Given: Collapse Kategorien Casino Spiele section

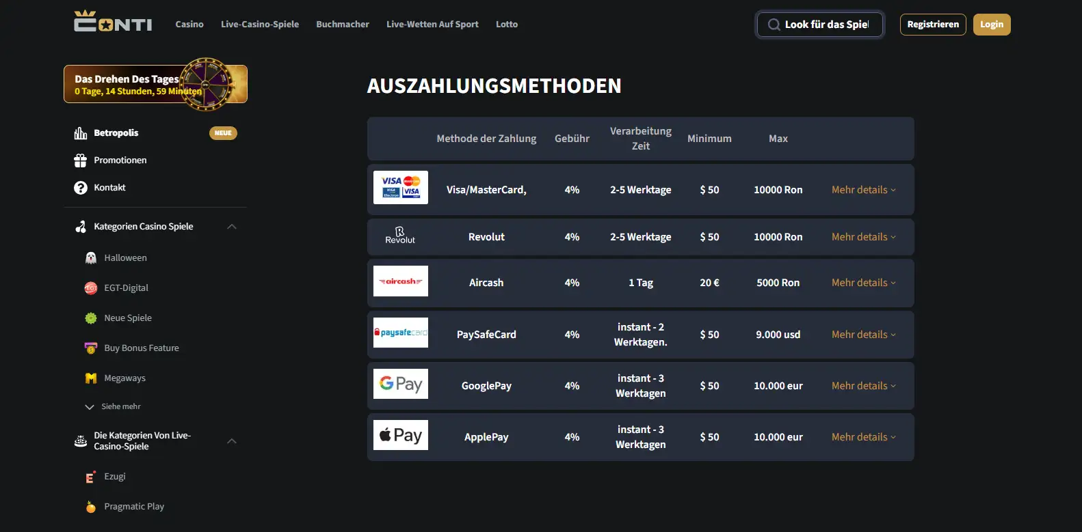Looking at the screenshot, I should (x=232, y=227).
